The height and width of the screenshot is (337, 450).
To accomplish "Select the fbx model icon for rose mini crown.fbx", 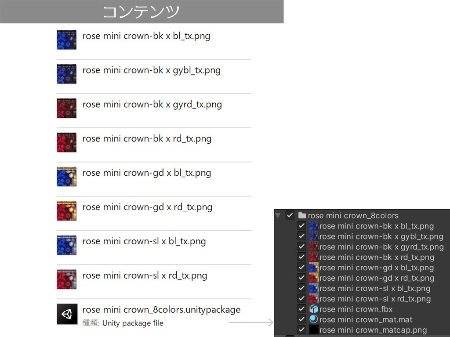I will click(x=314, y=309).
